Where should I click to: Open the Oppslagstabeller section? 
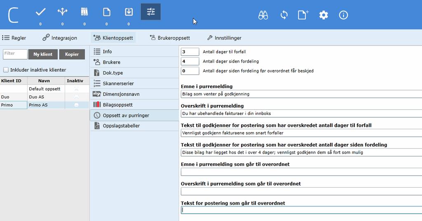[x=135, y=126]
